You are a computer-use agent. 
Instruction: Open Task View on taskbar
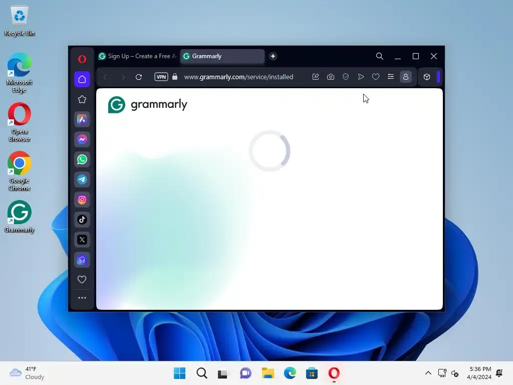point(223,373)
